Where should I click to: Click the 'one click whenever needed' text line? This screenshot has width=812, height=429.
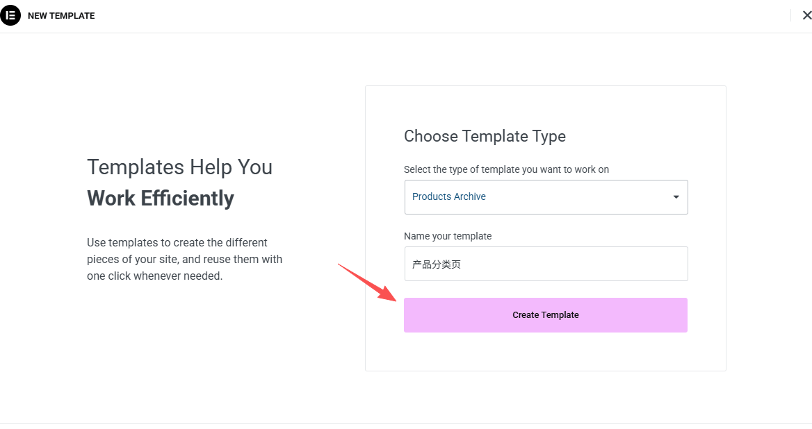point(154,276)
